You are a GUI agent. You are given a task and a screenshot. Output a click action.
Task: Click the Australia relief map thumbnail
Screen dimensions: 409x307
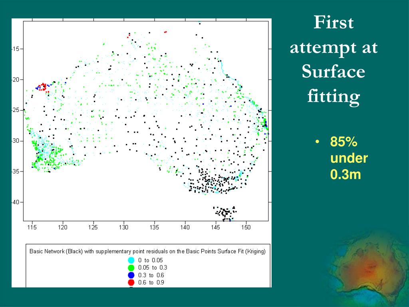pyautogui.click(x=367, y=268)
